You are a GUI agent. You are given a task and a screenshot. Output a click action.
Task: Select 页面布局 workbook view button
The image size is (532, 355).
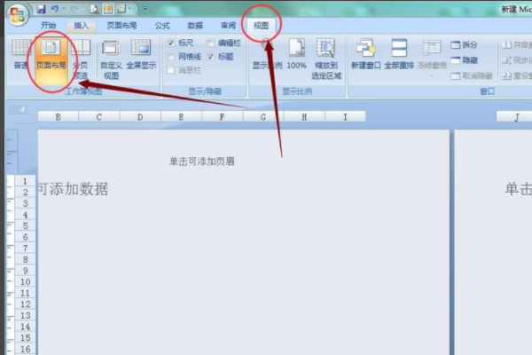pos(51,59)
